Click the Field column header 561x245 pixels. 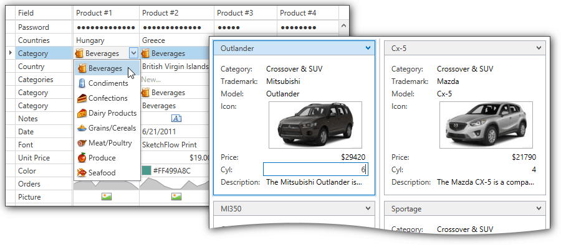(x=44, y=13)
